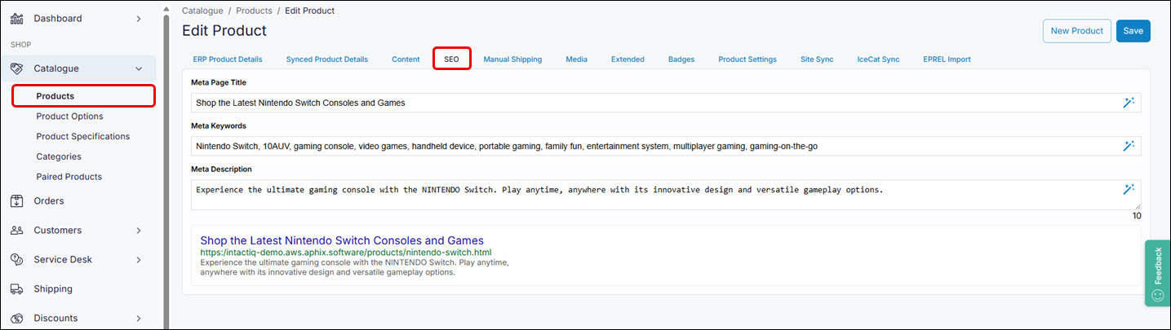The width and height of the screenshot is (1171, 330).
Task: Open the Product Settings tab
Action: click(747, 59)
